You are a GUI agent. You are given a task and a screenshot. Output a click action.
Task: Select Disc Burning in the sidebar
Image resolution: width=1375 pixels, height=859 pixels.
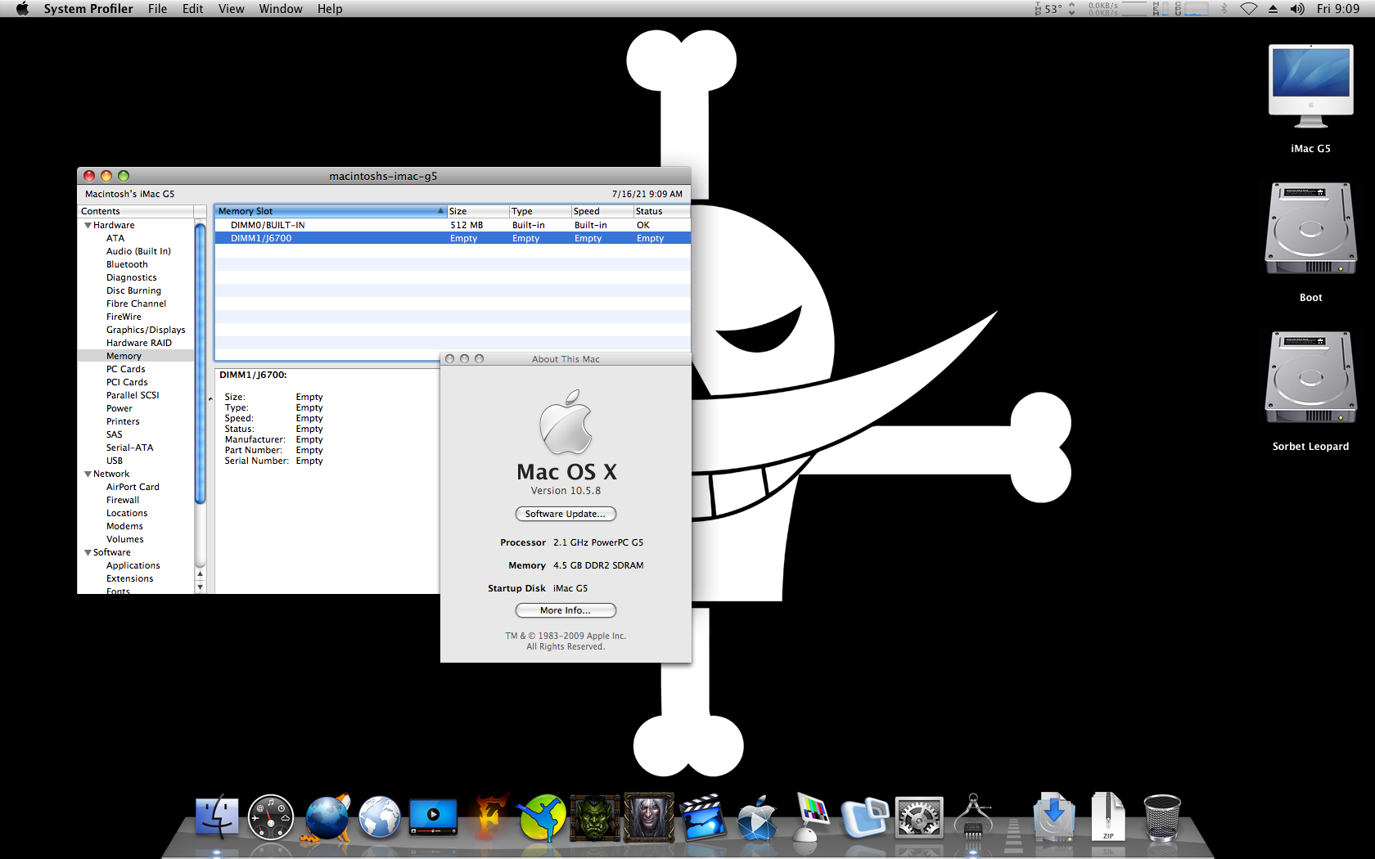(133, 290)
